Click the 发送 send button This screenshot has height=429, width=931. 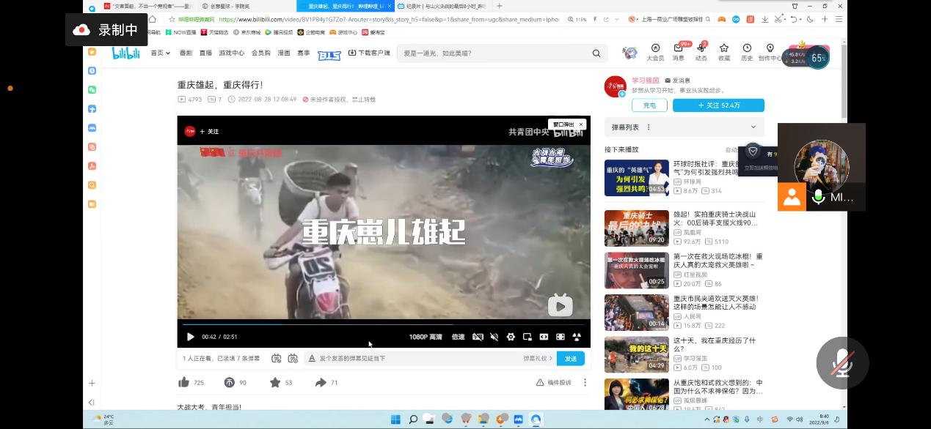click(x=571, y=358)
